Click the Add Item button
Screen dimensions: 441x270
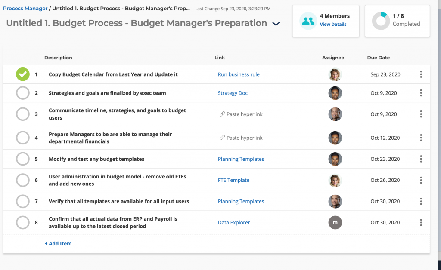click(x=58, y=244)
